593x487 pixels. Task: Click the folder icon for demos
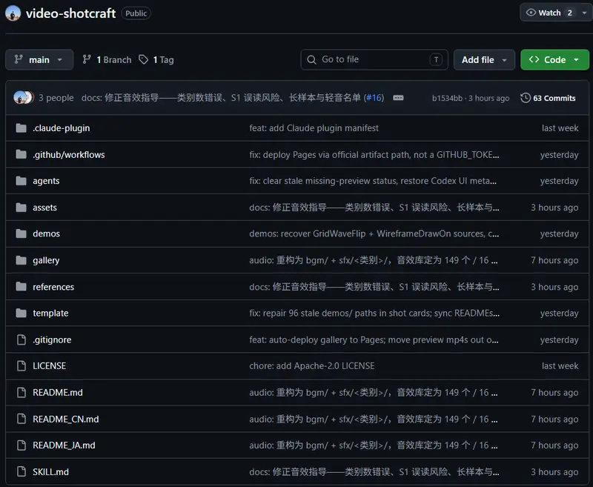[x=21, y=233]
